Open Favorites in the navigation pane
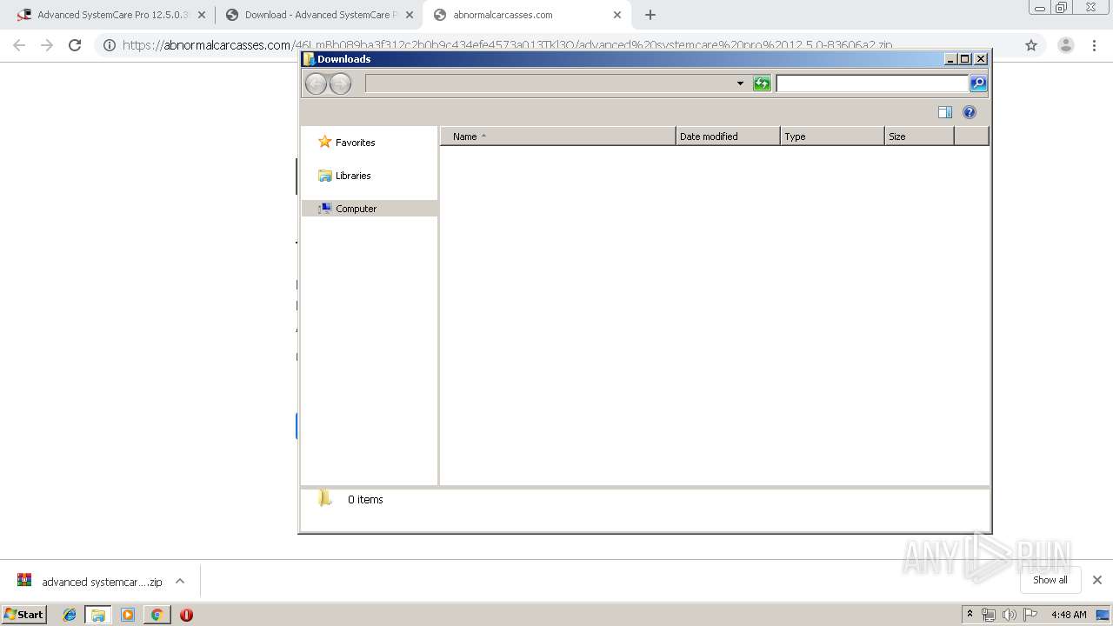The height and width of the screenshot is (626, 1113). pyautogui.click(x=355, y=143)
